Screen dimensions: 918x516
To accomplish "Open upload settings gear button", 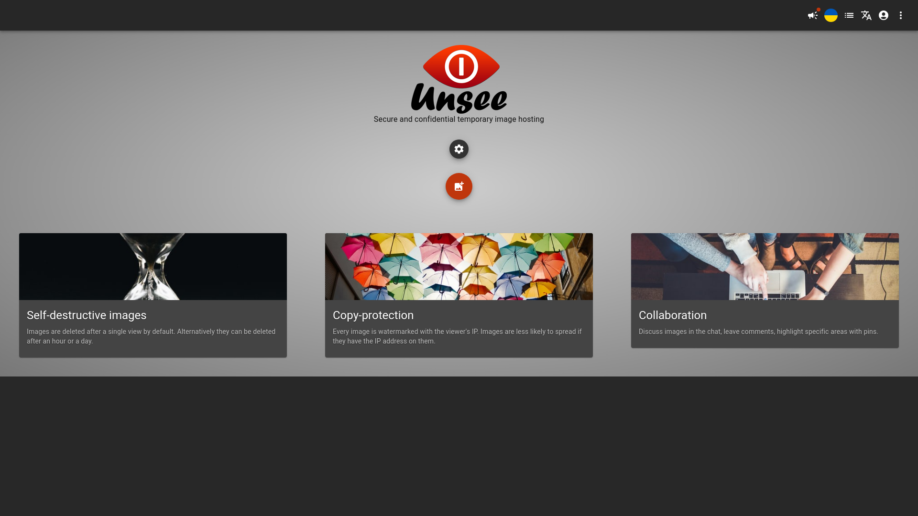I will 459,149.
